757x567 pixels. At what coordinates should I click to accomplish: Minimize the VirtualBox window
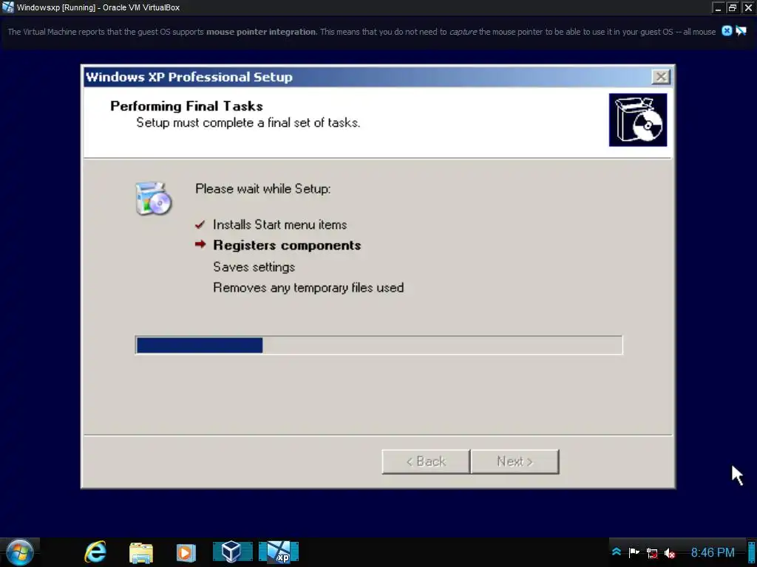coord(719,7)
